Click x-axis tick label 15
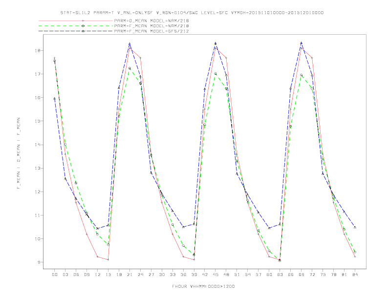 tap(108, 275)
